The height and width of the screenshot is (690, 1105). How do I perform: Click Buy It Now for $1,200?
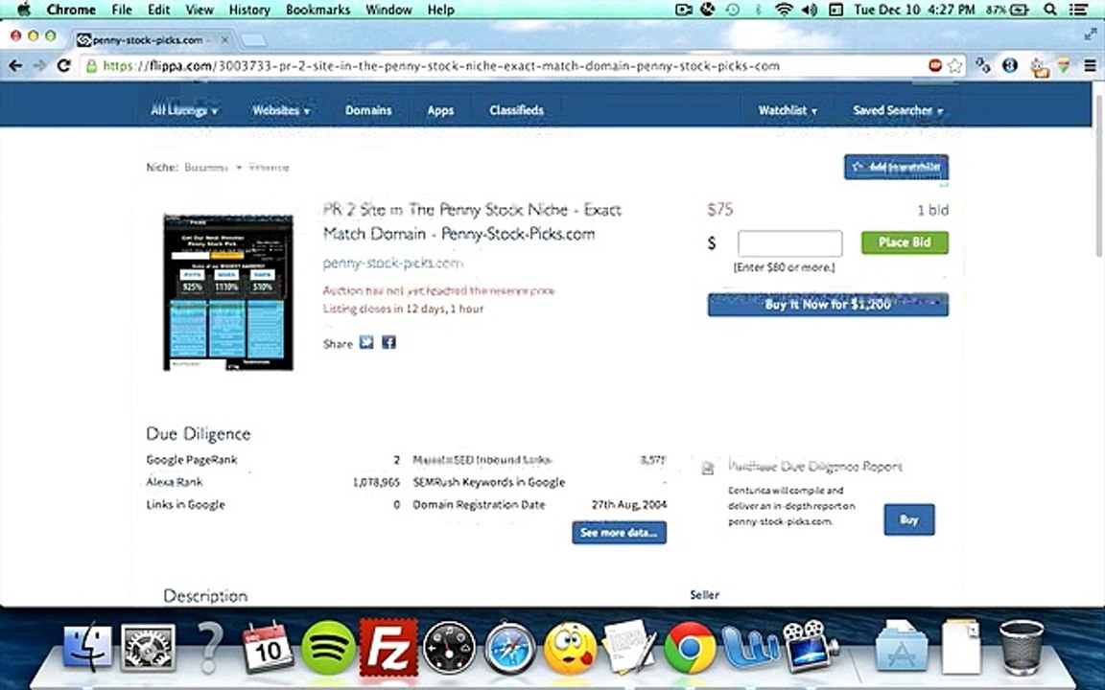coord(828,304)
